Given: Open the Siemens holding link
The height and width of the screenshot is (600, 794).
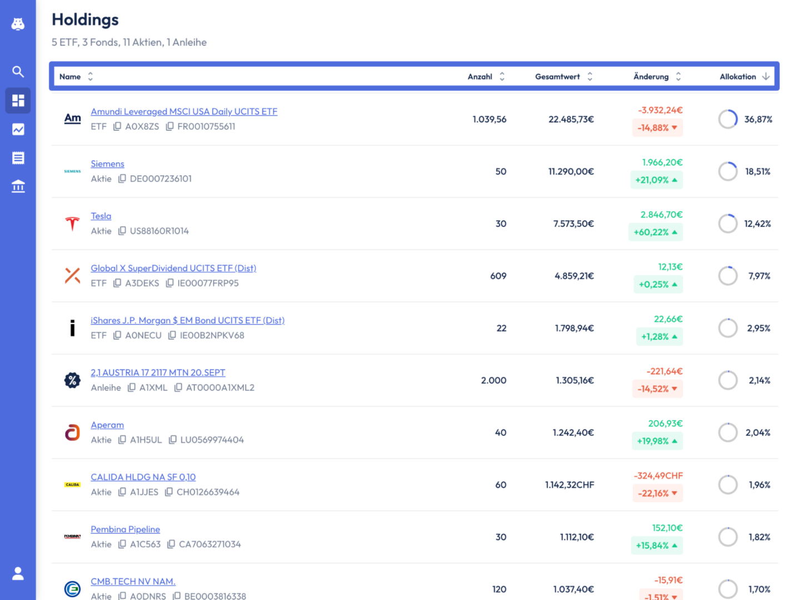Looking at the screenshot, I should pos(107,164).
